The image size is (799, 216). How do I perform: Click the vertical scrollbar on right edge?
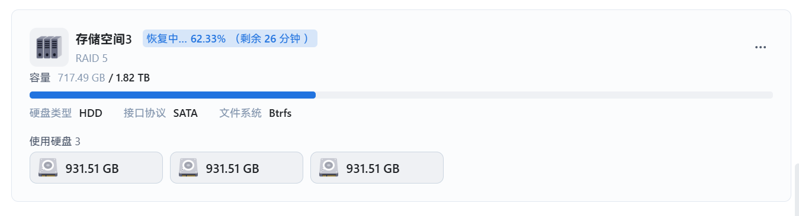click(x=796, y=189)
